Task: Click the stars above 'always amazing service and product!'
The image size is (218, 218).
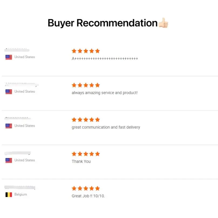Action: point(86,85)
